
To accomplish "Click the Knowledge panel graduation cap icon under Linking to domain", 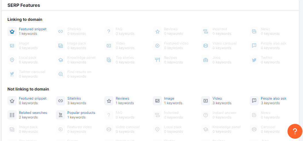I will coord(61,60).
